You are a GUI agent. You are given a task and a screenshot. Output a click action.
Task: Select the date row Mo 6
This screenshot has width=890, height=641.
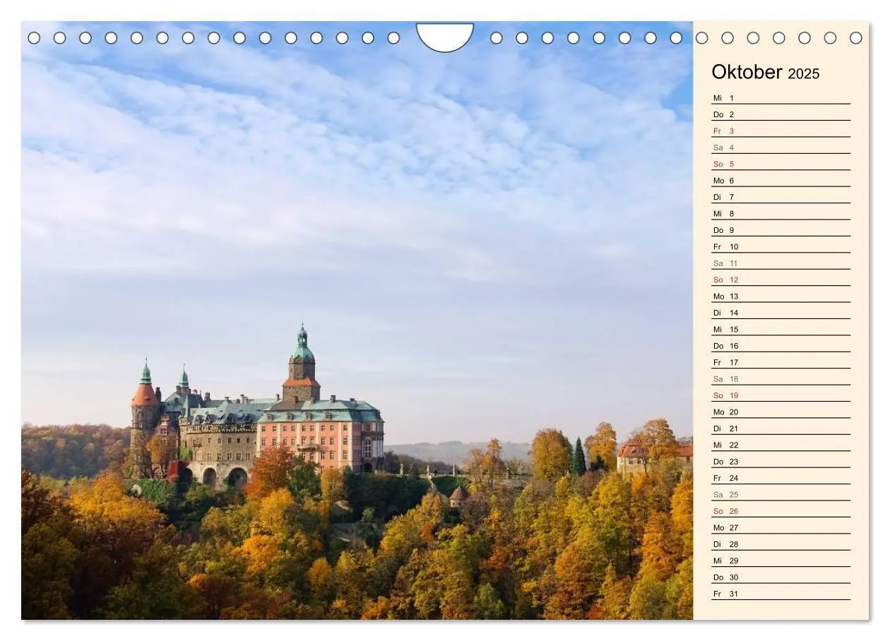pos(781,180)
